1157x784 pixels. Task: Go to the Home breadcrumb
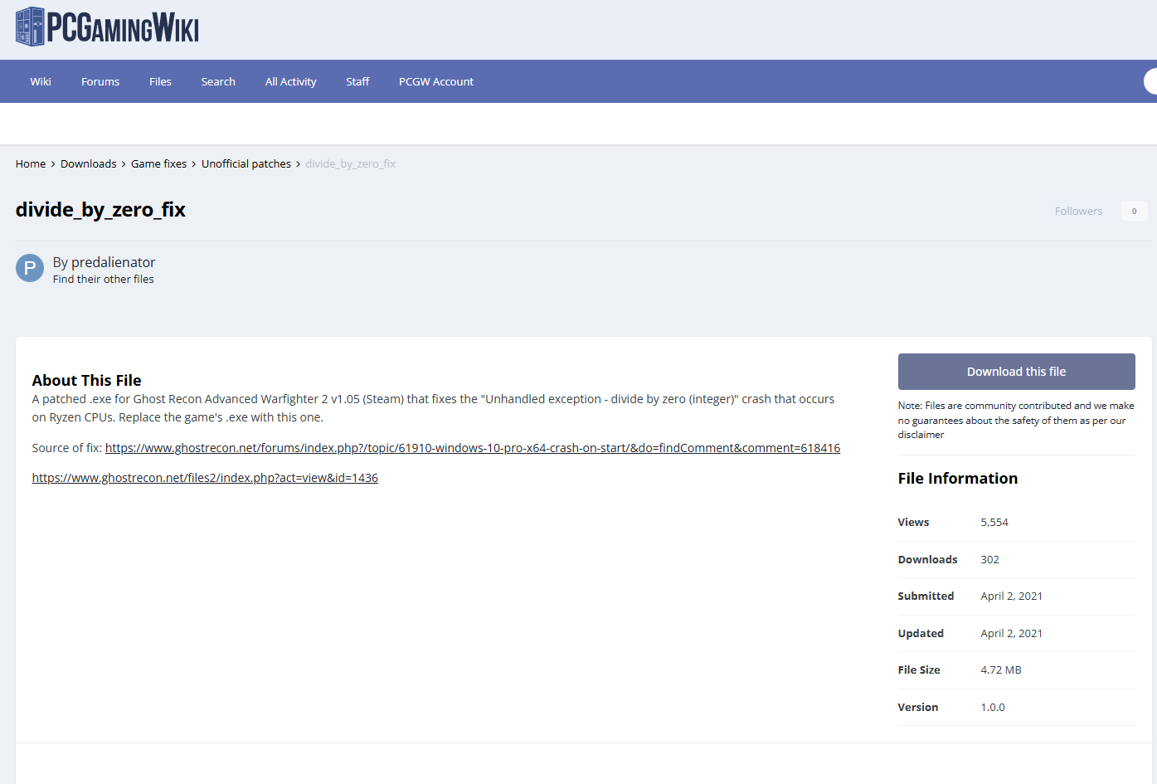31,163
